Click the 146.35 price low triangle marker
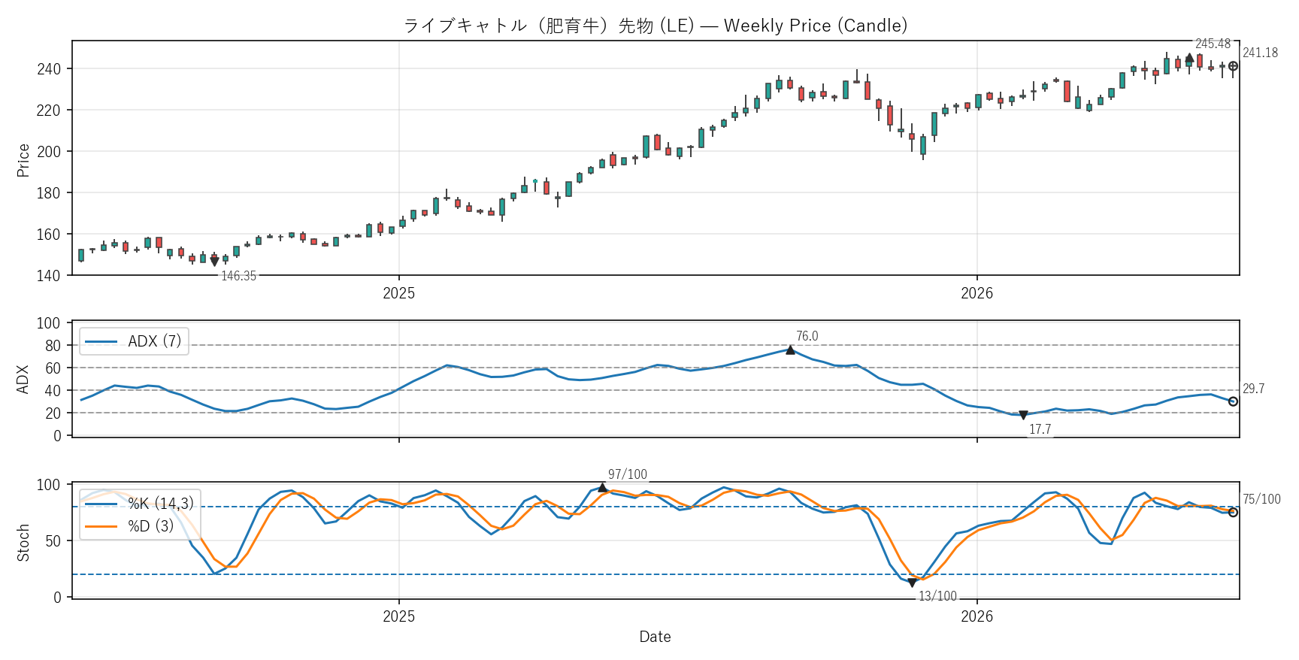 point(215,262)
